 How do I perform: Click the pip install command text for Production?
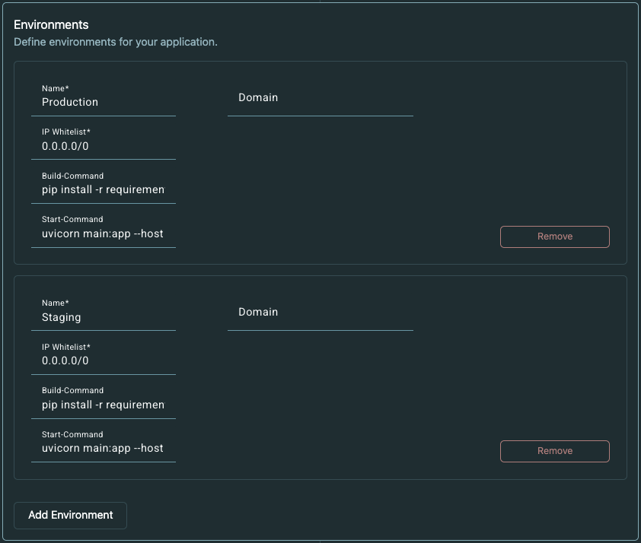click(103, 189)
